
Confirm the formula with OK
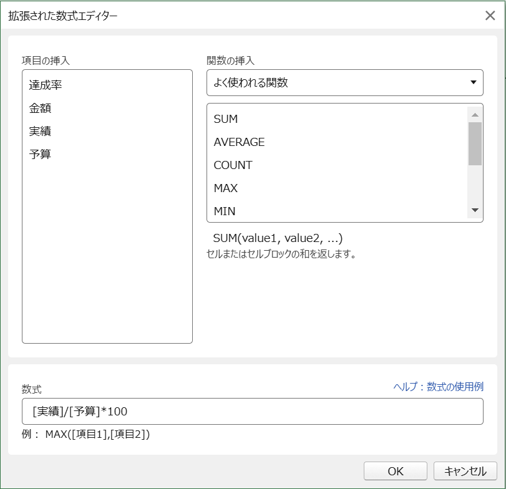(x=396, y=472)
